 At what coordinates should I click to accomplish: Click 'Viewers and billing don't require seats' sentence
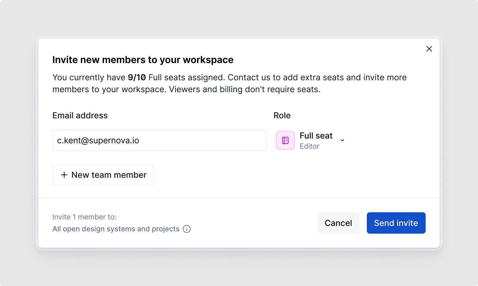click(244, 89)
